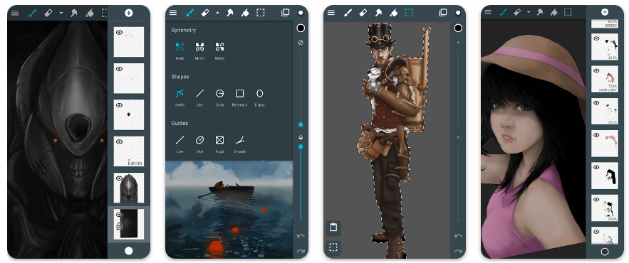Click Undo arrow on Symmetry screen
The image size is (629, 263).
tap(301, 236)
